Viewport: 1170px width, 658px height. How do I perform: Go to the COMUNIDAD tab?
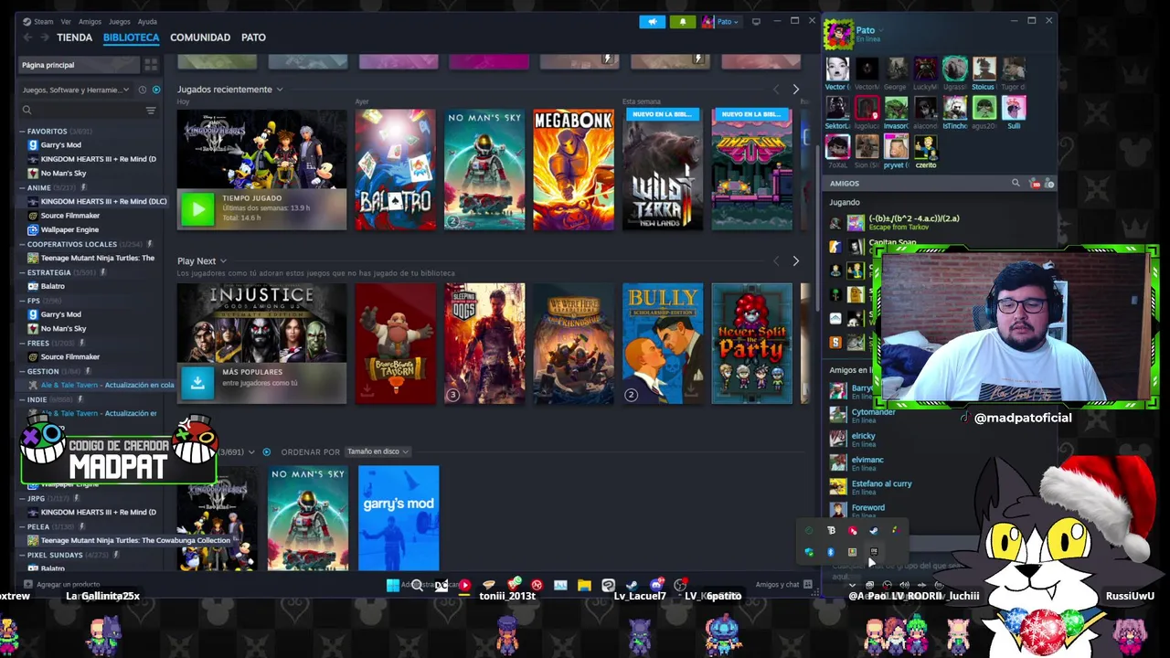pyautogui.click(x=200, y=37)
